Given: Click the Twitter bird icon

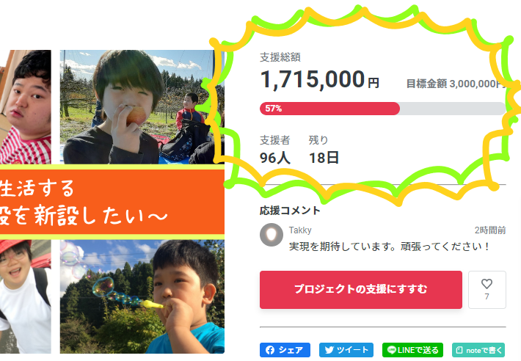Looking at the screenshot, I should pos(329,350).
